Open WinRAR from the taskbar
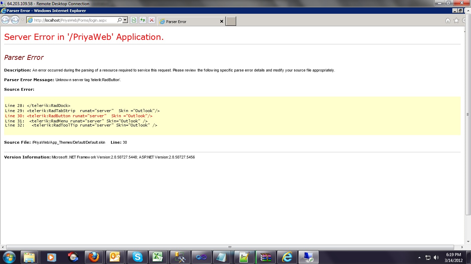Screen dimensions: 471x264 point(265,257)
